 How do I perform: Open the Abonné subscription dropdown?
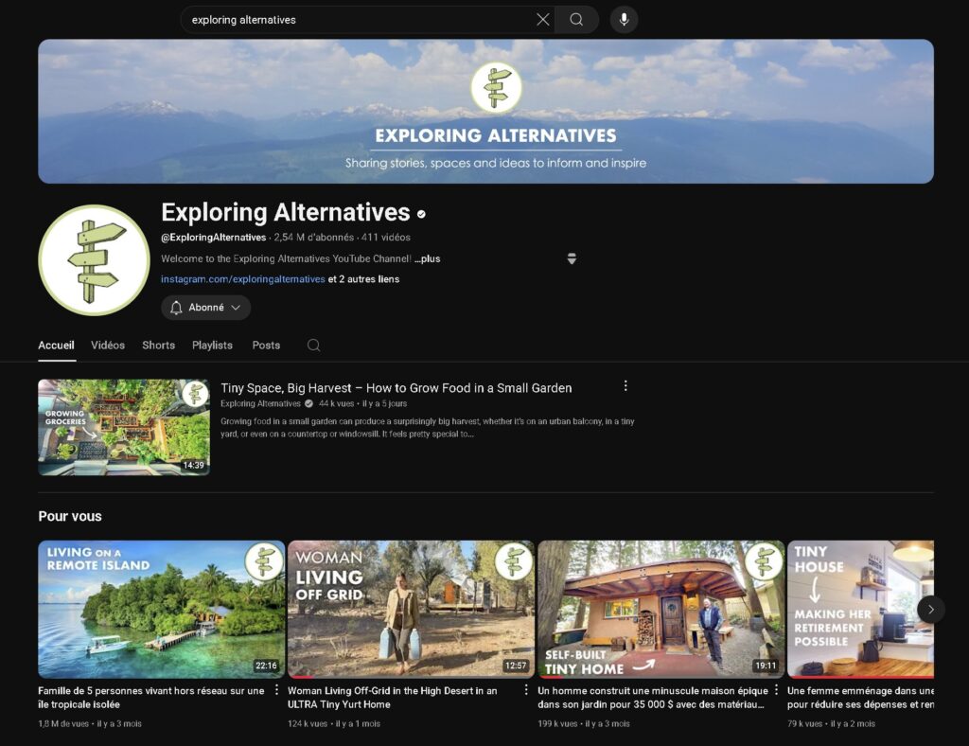click(x=205, y=307)
